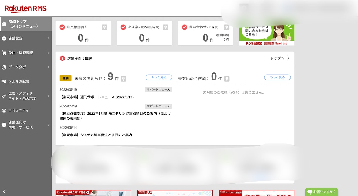The width and height of the screenshot is (358, 196).
Task: Click もっと見る for 未読のお知らせ
Action: tap(159, 77)
